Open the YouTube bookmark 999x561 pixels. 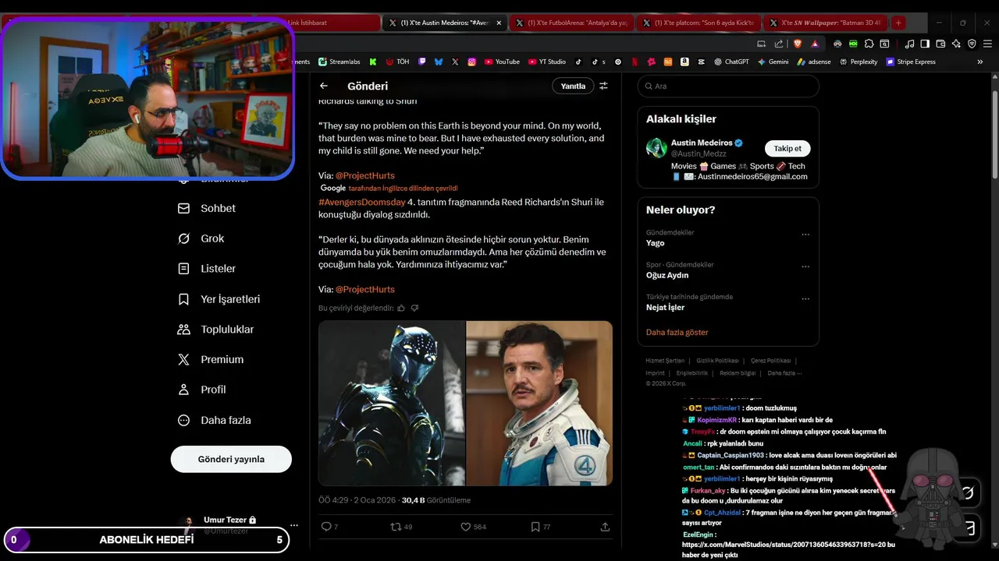pyautogui.click(x=502, y=62)
